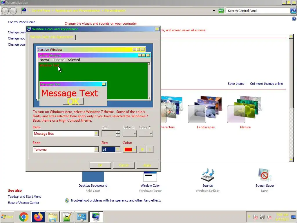297x223 pixels.
Task: Open Windows Explorer from the taskbar
Action: 53,217
